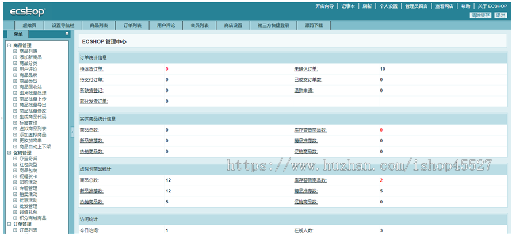Click the node icon beside 商品分类
This screenshot has height=235, width=512.
coord(15,63)
